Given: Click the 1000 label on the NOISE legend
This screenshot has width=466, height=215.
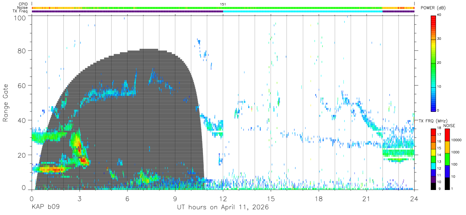Looking at the screenshot, I should click(455, 152).
